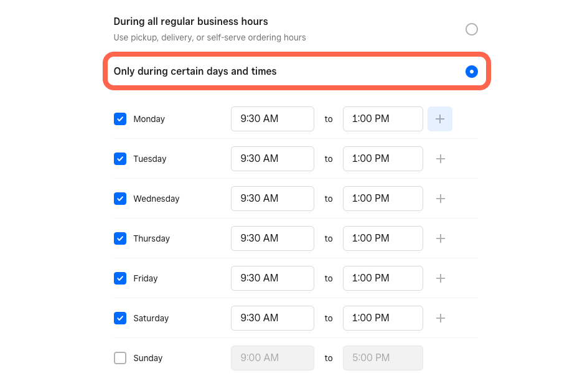
Task: Add another time range for Saturday
Action: (x=440, y=318)
